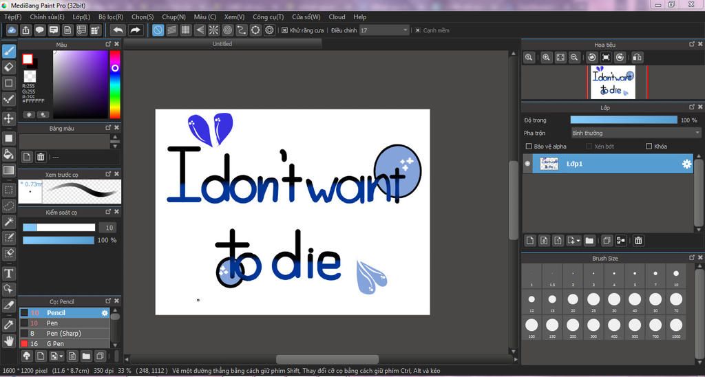Enable radial snap guide

click(213, 30)
